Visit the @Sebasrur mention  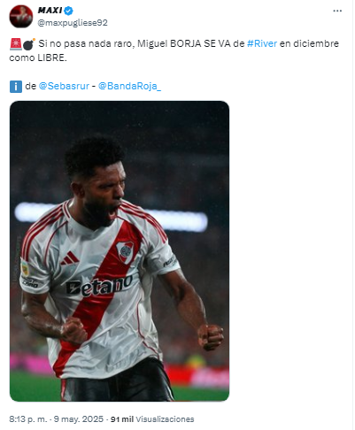point(64,86)
